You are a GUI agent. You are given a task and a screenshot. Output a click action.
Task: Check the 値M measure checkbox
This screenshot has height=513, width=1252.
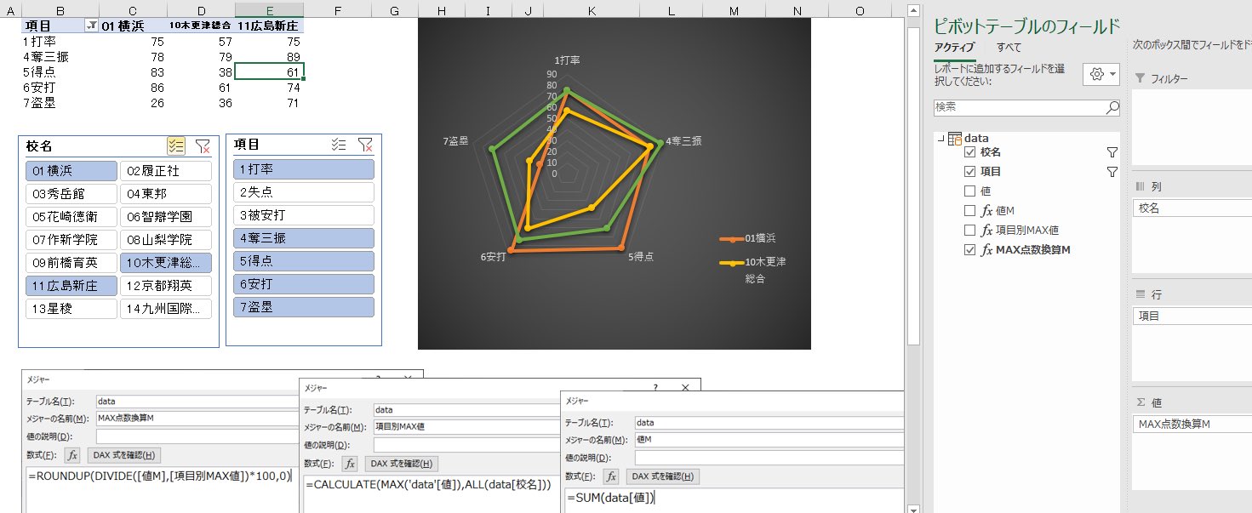click(x=969, y=211)
